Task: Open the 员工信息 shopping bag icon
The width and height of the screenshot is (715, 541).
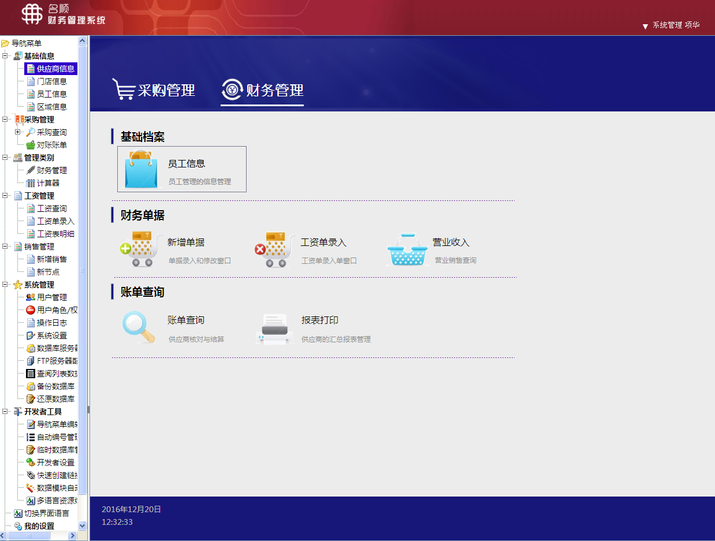Action: coord(141,169)
